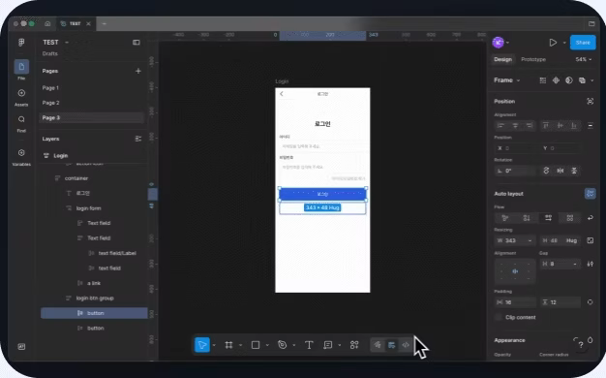Screen dimensions: 606x378
Task: Click the help question mark button
Action: [581, 345]
